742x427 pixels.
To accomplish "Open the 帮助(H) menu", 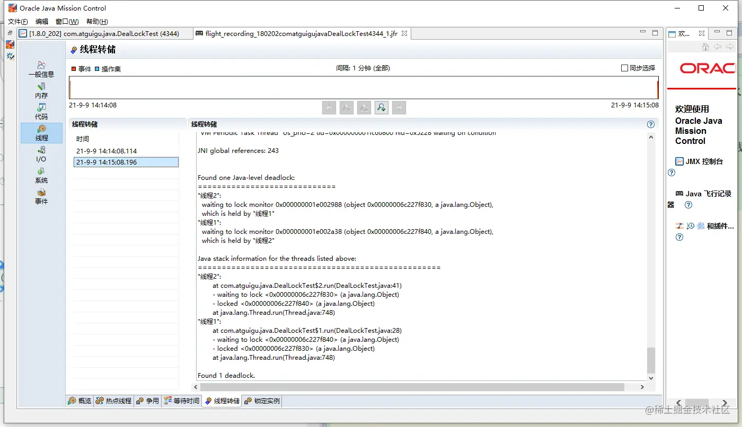I will [x=97, y=22].
